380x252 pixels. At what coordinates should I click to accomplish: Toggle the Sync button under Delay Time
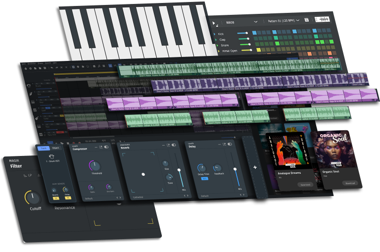tap(204, 179)
